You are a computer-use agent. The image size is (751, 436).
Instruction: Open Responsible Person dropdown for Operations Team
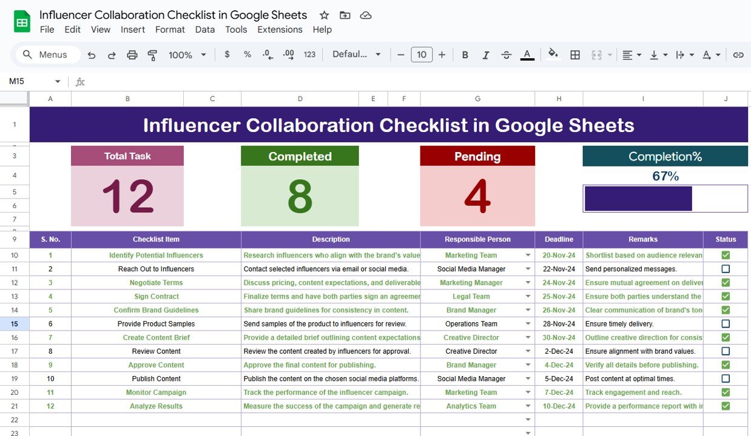click(528, 324)
